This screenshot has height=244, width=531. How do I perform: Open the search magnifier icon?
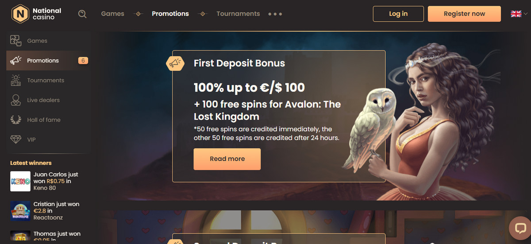[82, 14]
